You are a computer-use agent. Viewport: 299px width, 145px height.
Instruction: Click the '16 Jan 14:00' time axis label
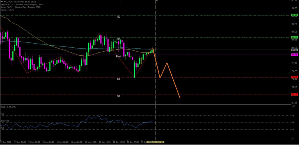(x=105, y=142)
